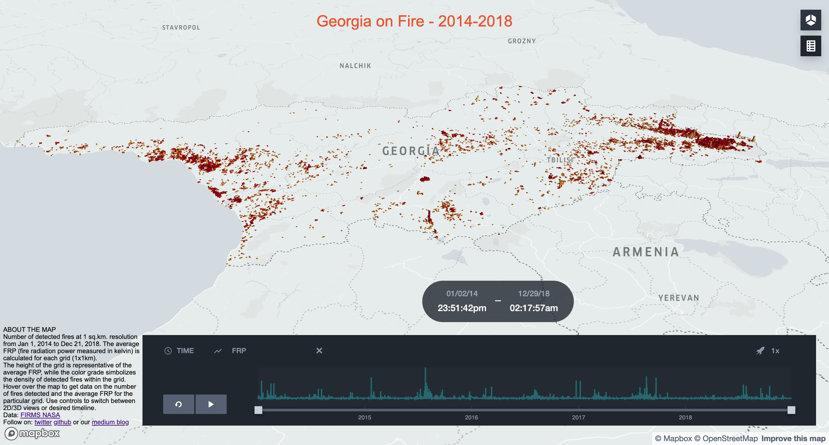This screenshot has height=445, width=829.
Task: Click the clock icon next to TIME
Action: coord(168,351)
